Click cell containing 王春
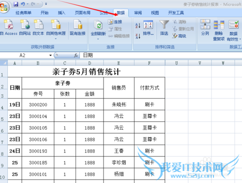Screen dimensions: 242x183 pyautogui.click(x=119, y=151)
